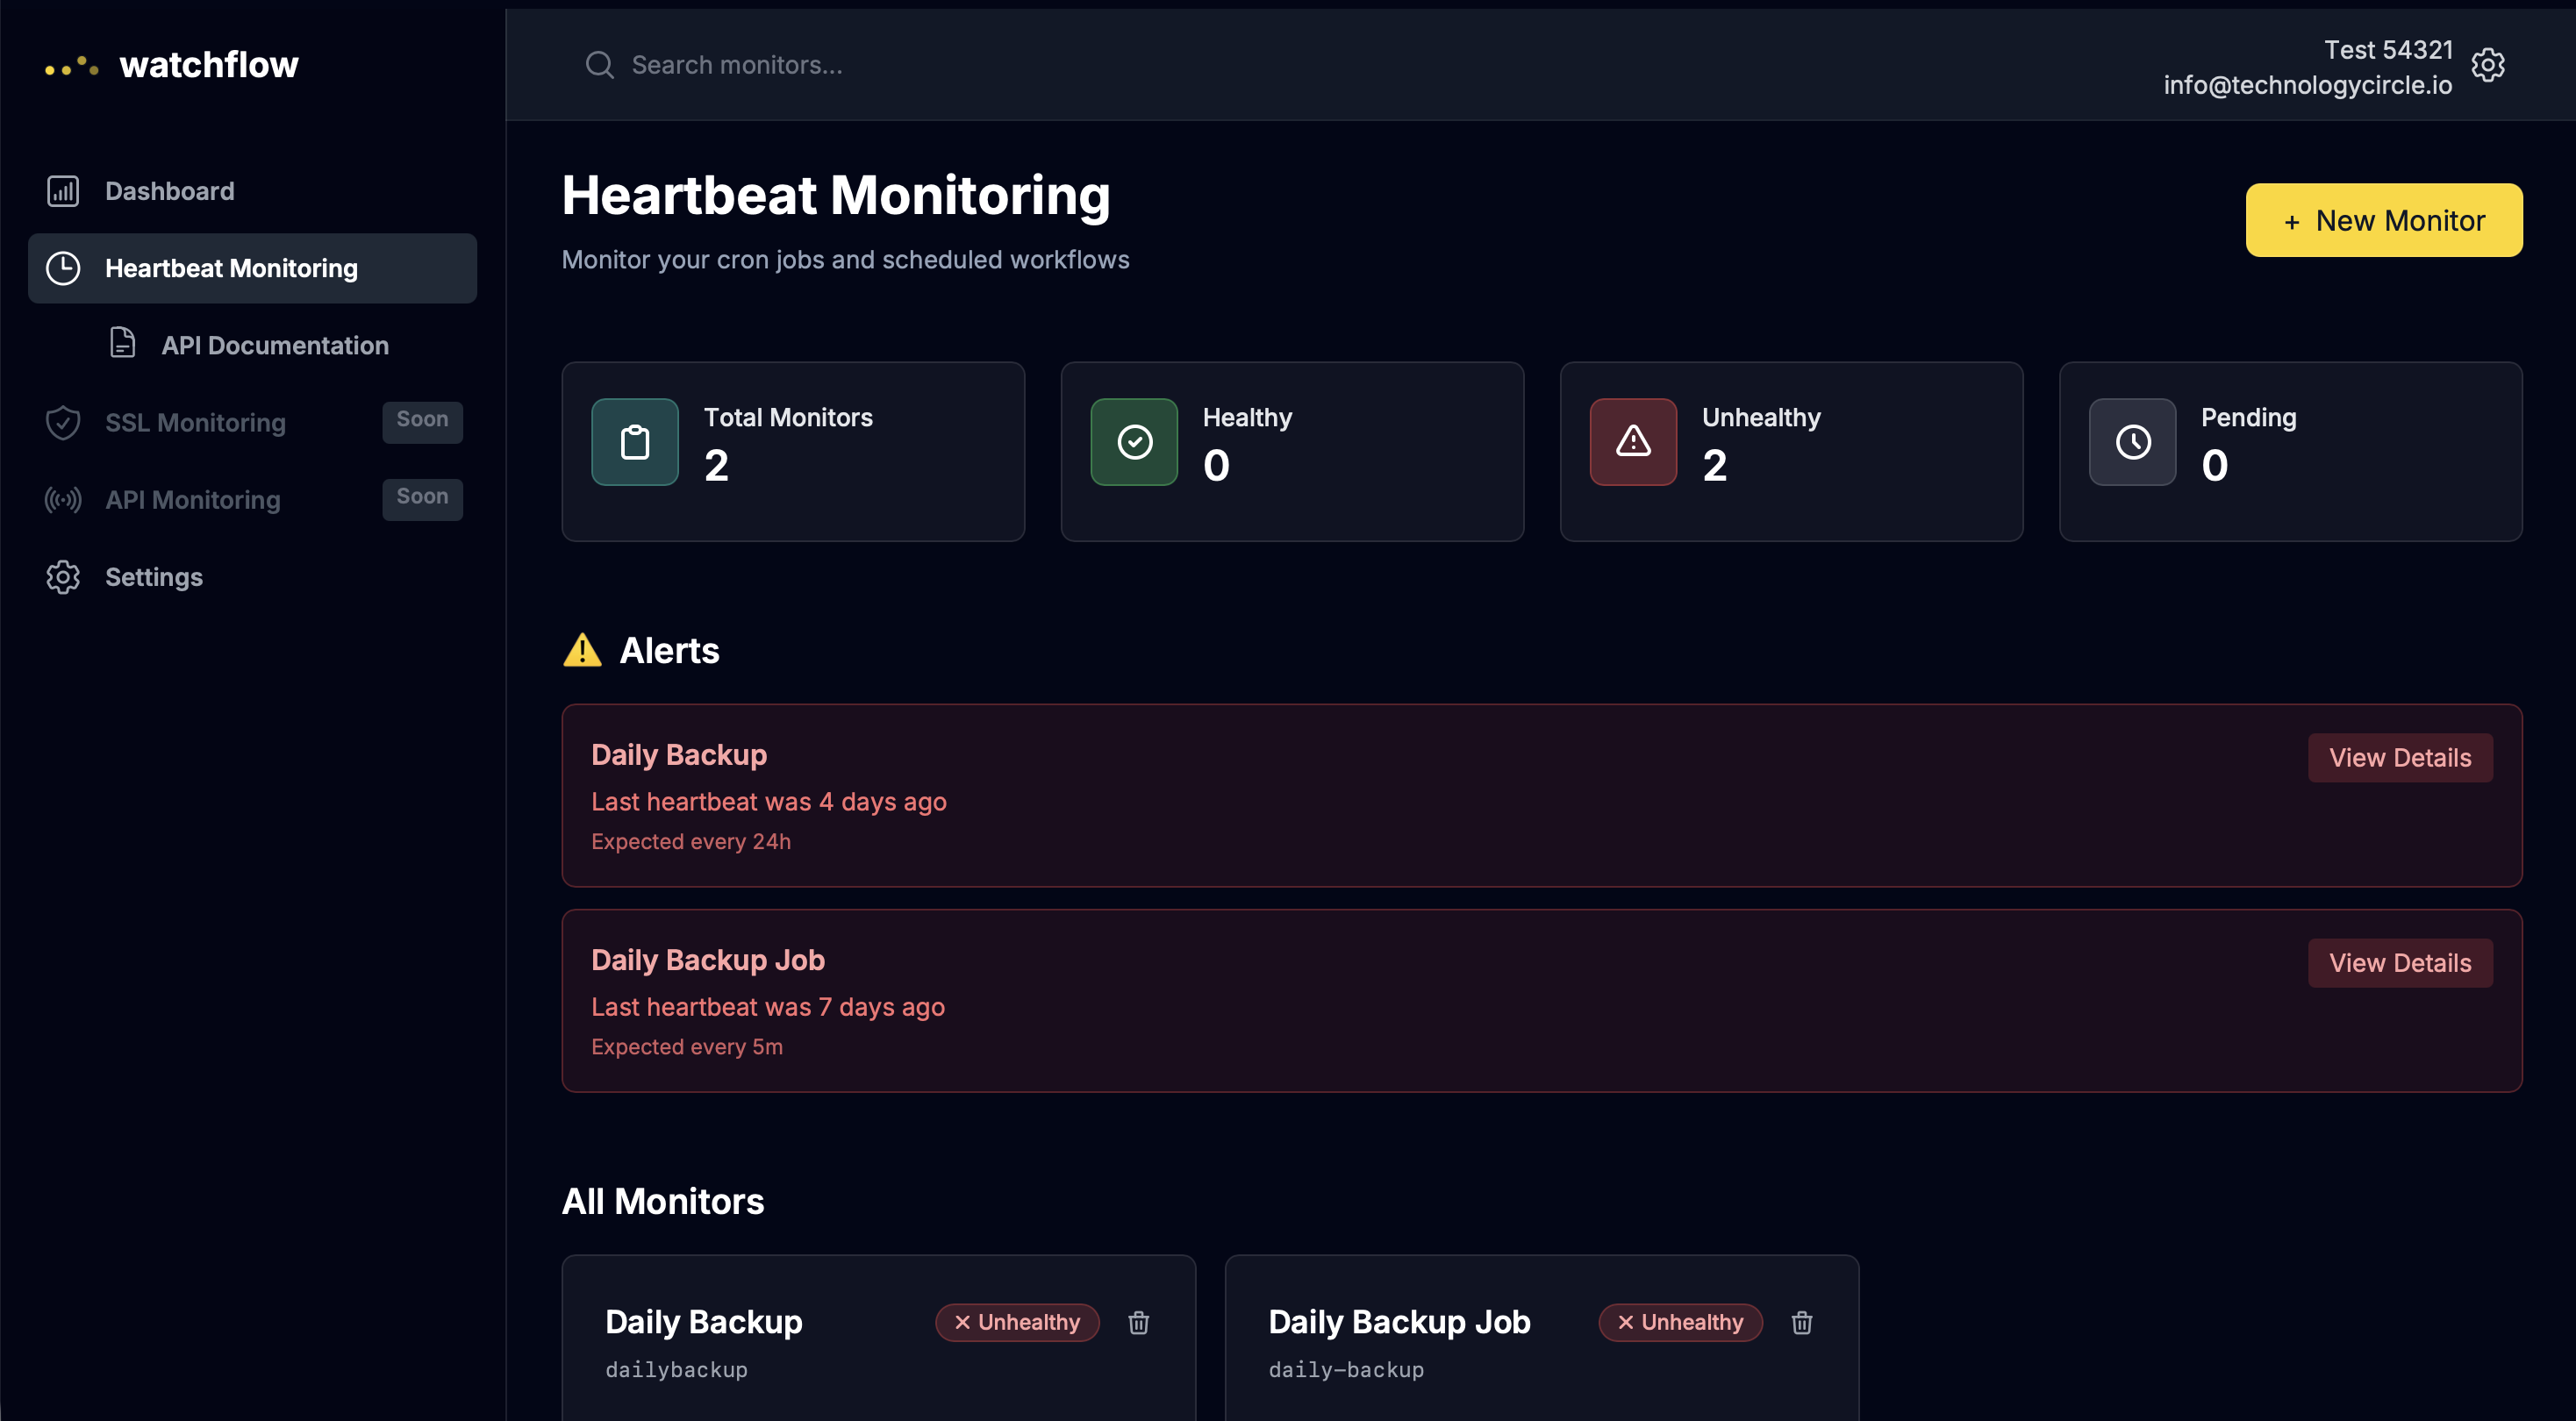2576x1421 pixels.
Task: Click the watchflow logo
Action: tap(172, 64)
